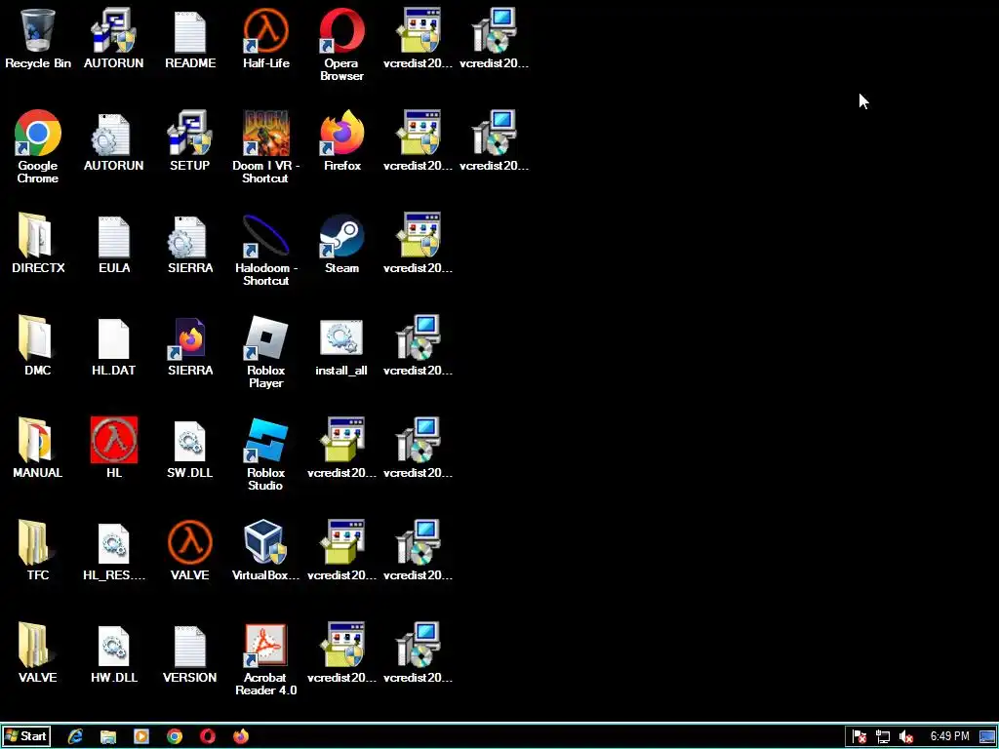Select the TFC folder
The image size is (999, 749).
pos(38,550)
